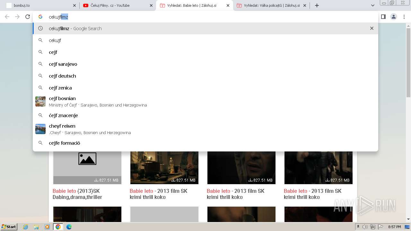Close the Babie leto Zálohuj.si tab
Viewport: 411px width, 231px height.
(228, 5)
